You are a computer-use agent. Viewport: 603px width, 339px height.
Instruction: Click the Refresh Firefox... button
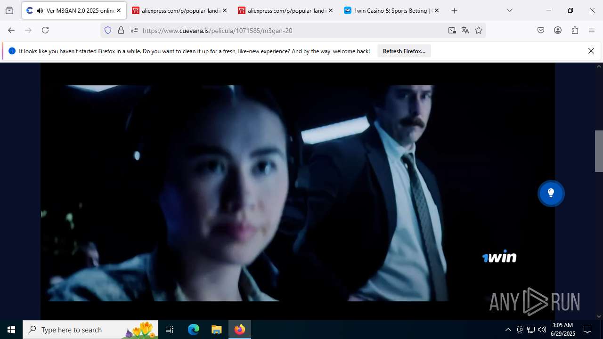404,51
